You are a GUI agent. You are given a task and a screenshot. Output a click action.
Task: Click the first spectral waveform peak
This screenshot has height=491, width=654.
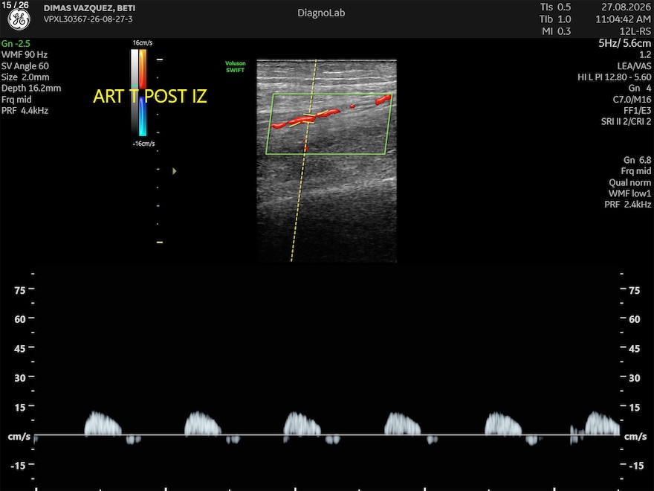[x=95, y=414]
